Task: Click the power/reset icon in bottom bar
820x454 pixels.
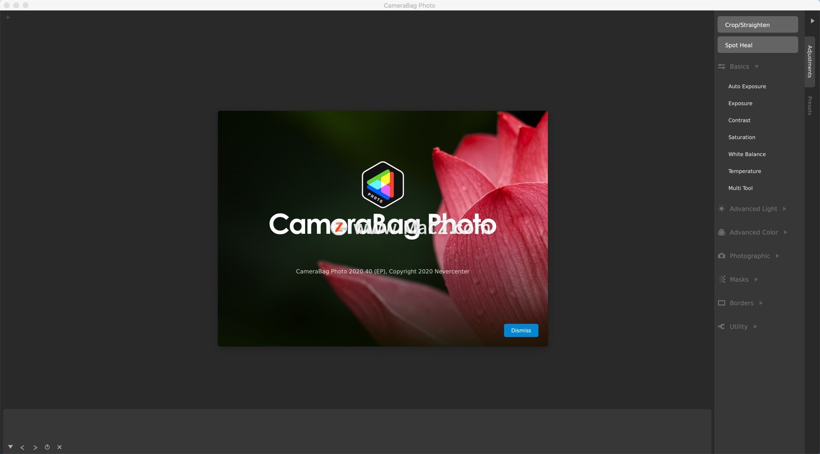Action: pos(47,447)
